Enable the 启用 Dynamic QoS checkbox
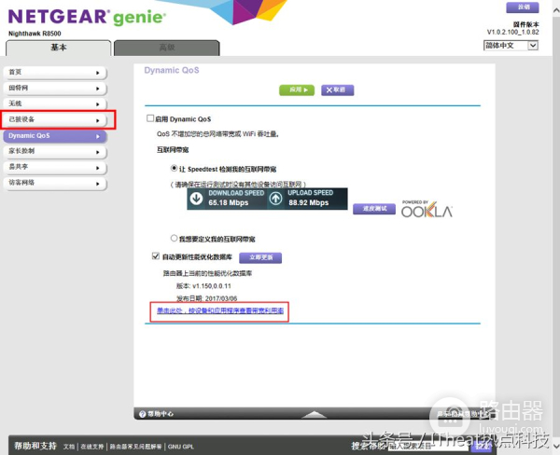Viewport: 560px width, 455px height. coord(150,118)
